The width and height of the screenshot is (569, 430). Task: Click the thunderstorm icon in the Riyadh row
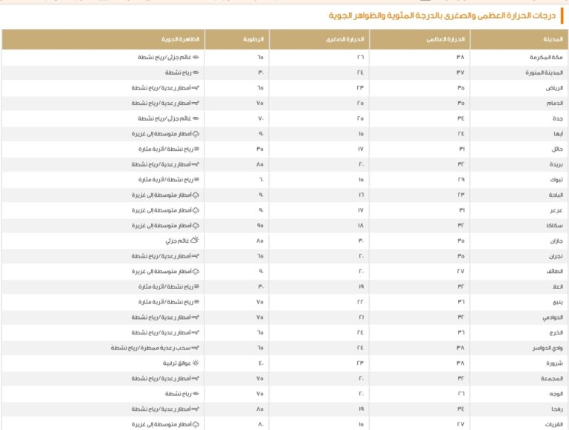coord(196,88)
